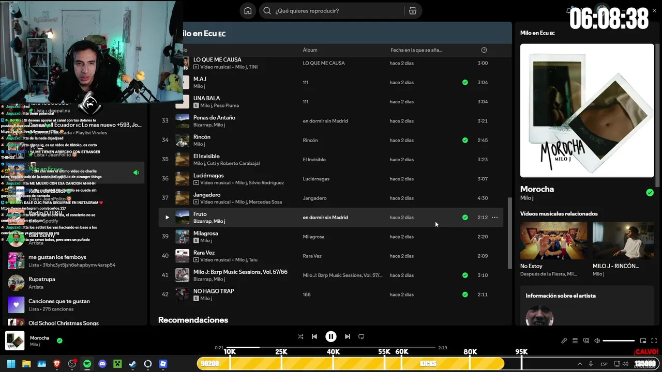
Task: Open Morocha album art in right panel
Action: [x=587, y=111]
